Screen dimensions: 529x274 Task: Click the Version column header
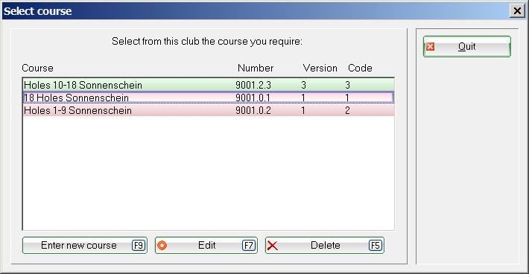click(x=320, y=68)
